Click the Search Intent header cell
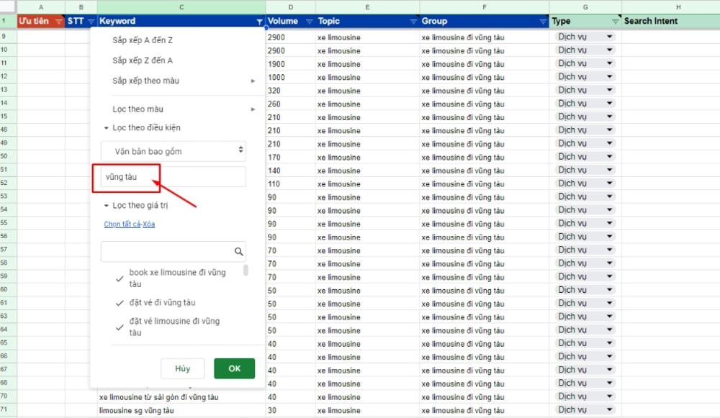The image size is (720, 418). click(670, 21)
